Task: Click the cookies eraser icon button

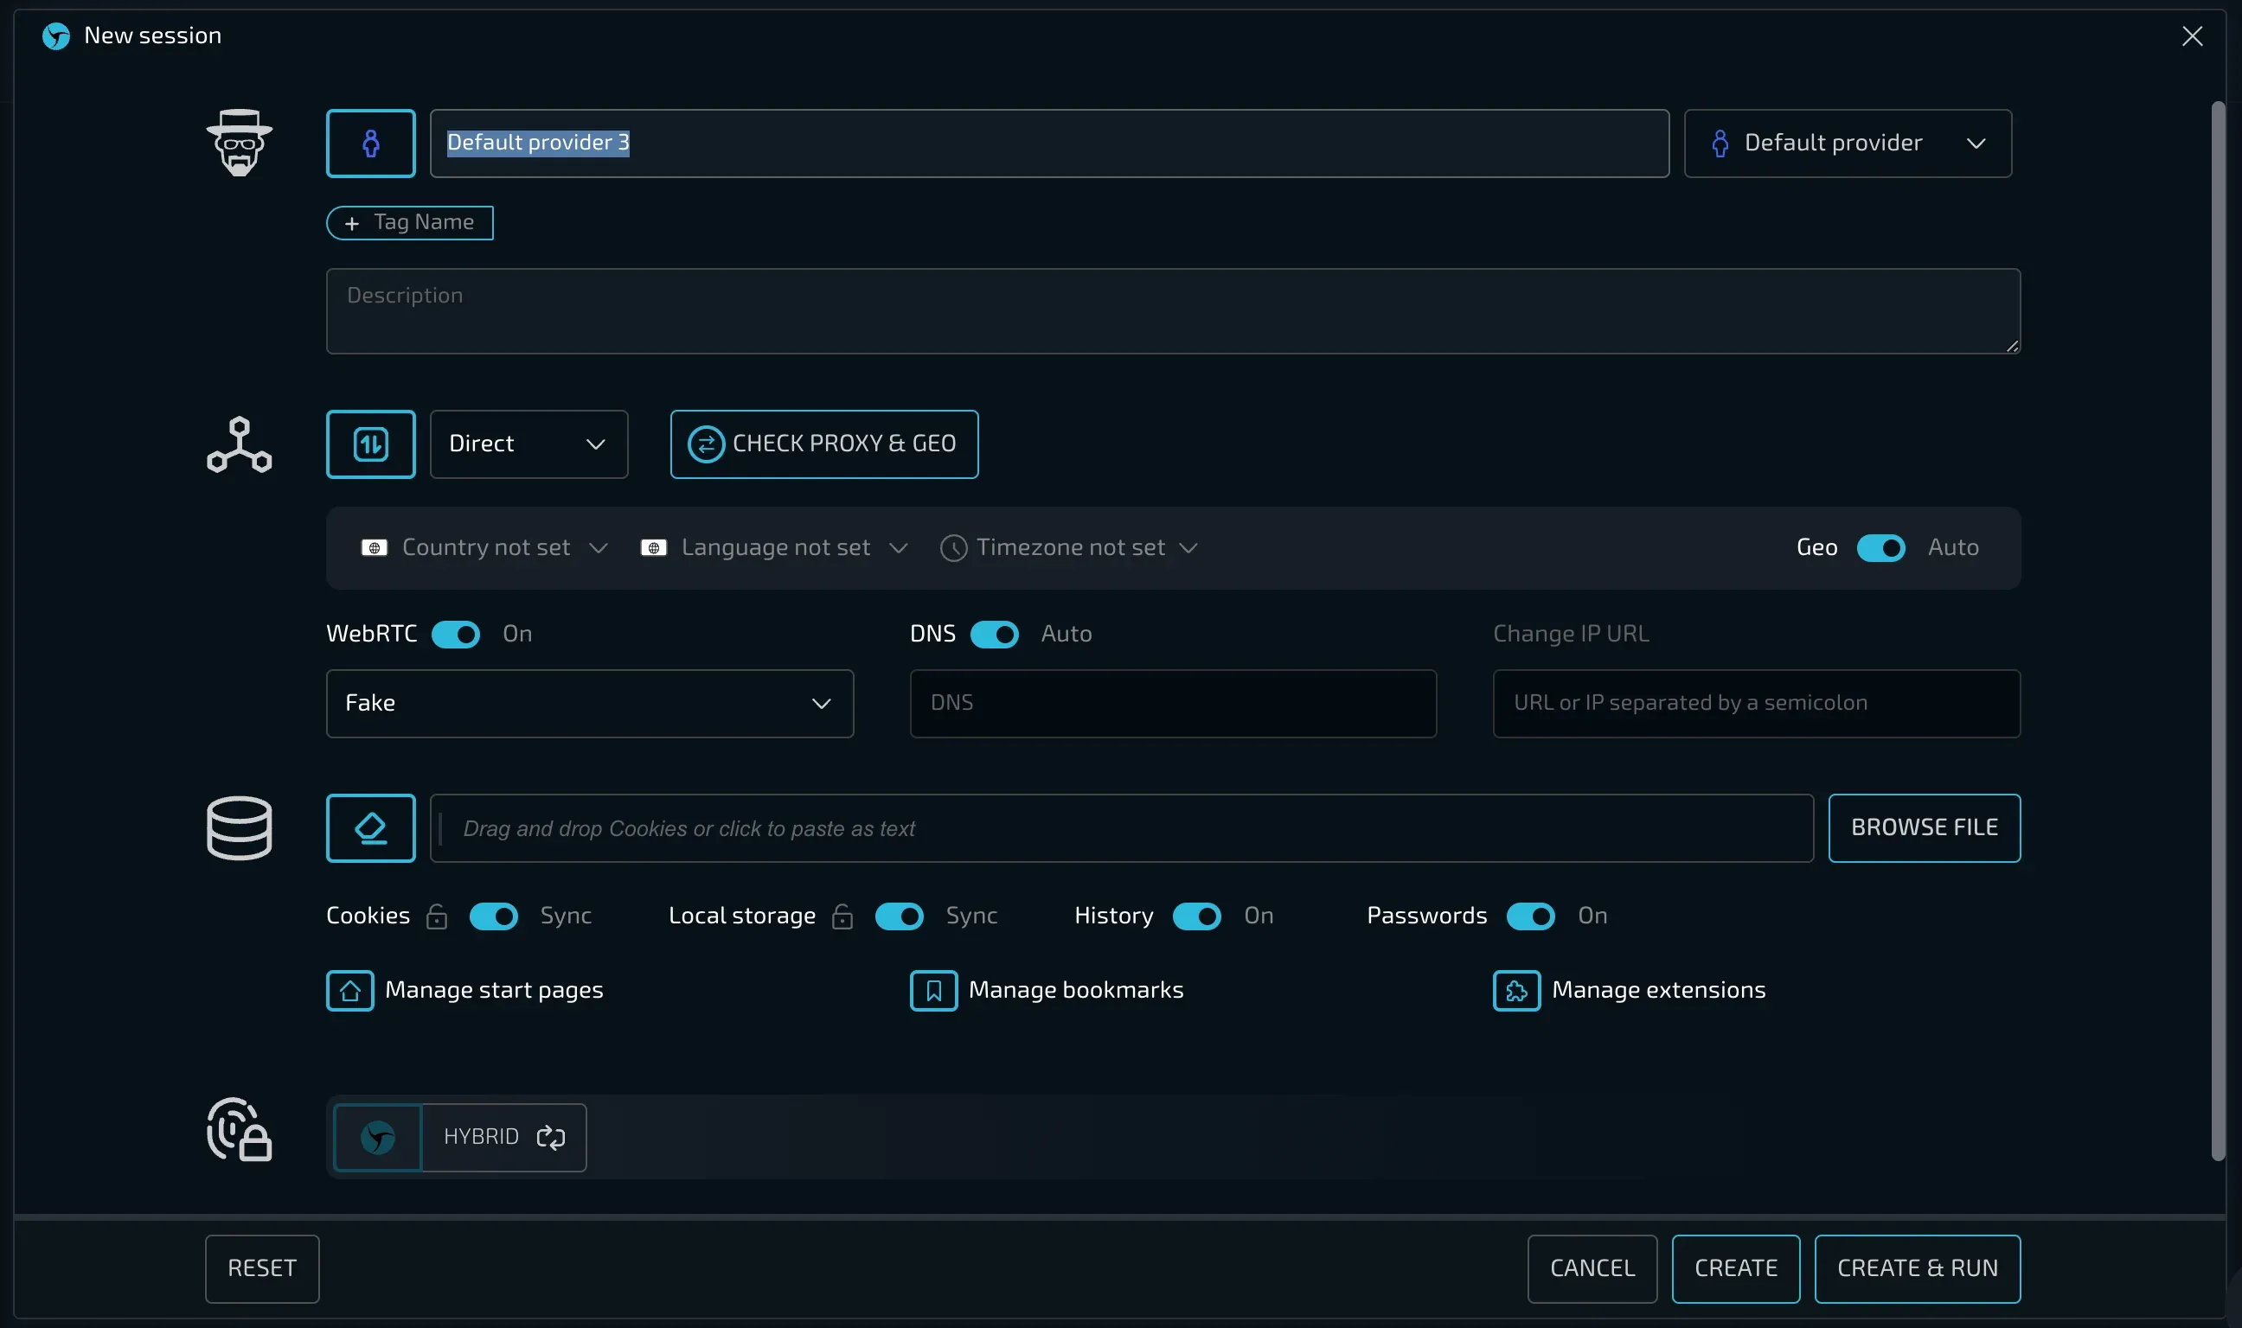Action: (370, 827)
